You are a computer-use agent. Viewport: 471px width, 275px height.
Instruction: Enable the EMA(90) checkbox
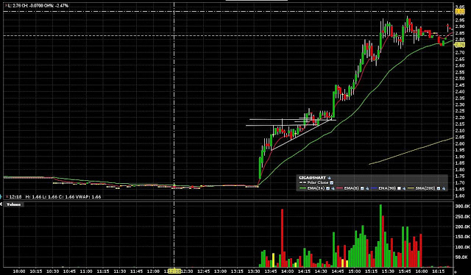(x=399, y=188)
